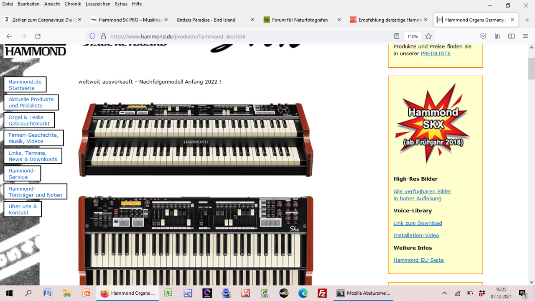This screenshot has height=301, width=535.
Task: Click the page vertical scrollbar thumb
Action: [x=532, y=68]
